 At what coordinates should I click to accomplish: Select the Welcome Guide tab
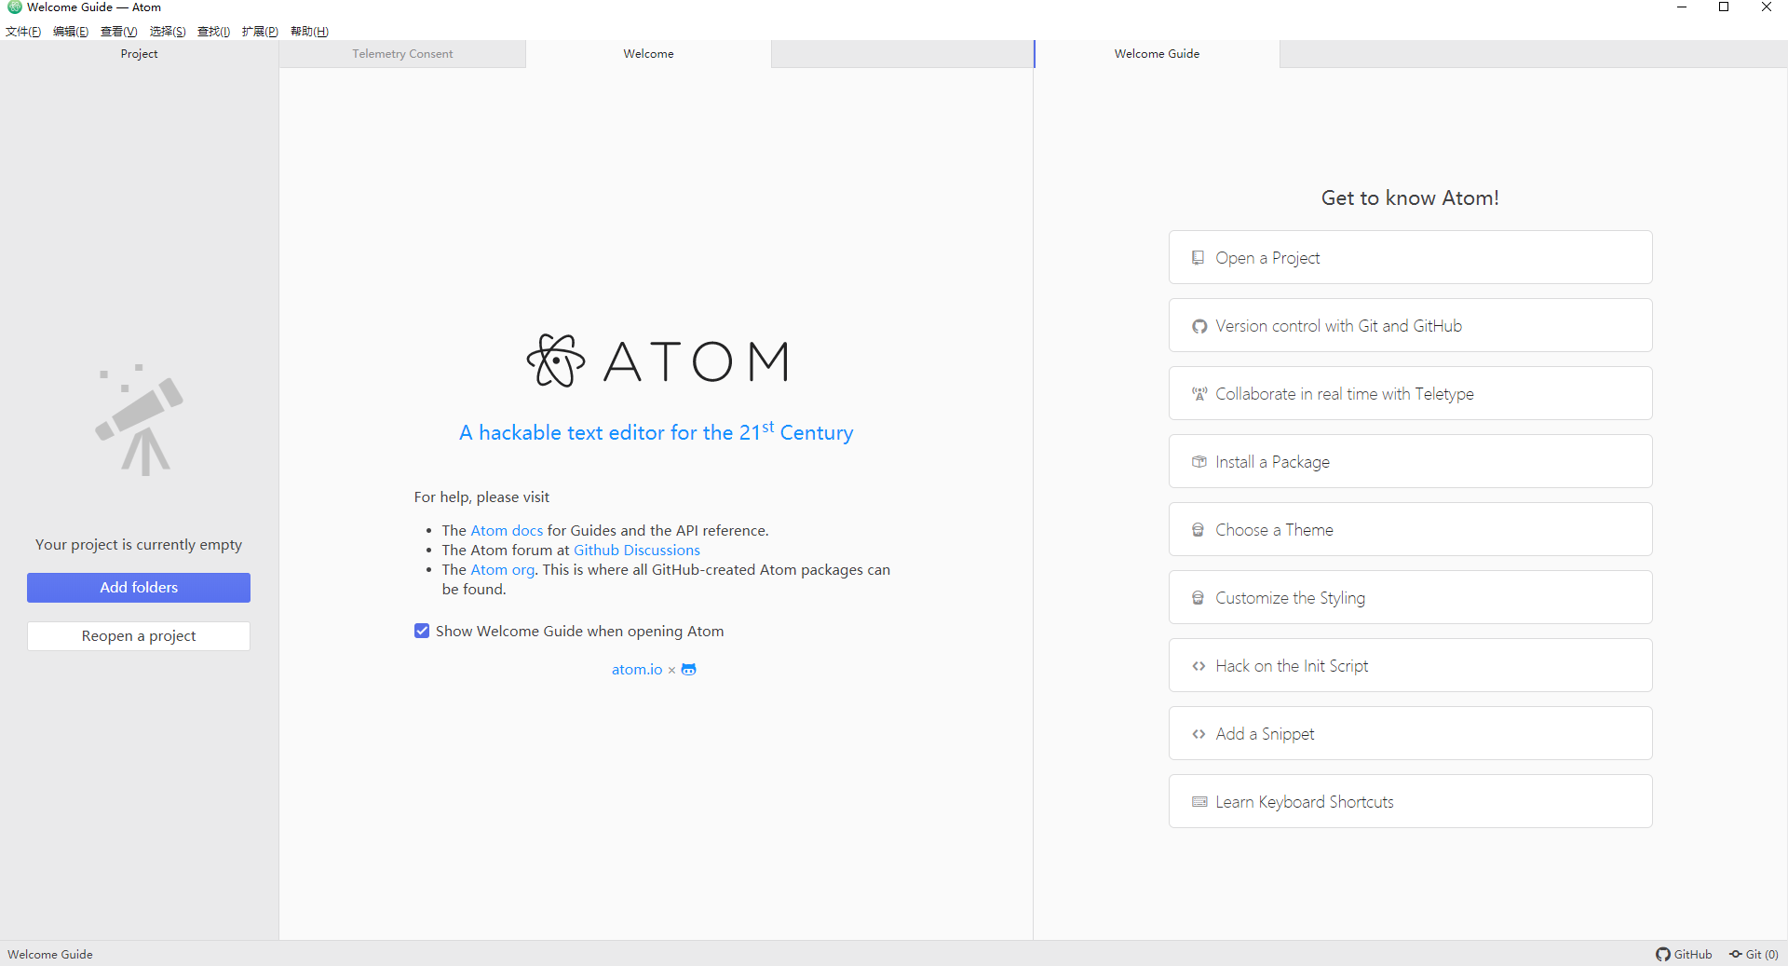pos(1157,54)
